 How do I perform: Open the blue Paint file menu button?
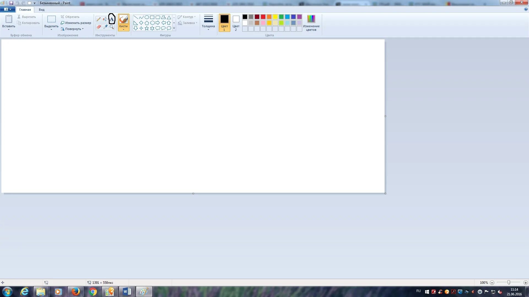pos(8,9)
